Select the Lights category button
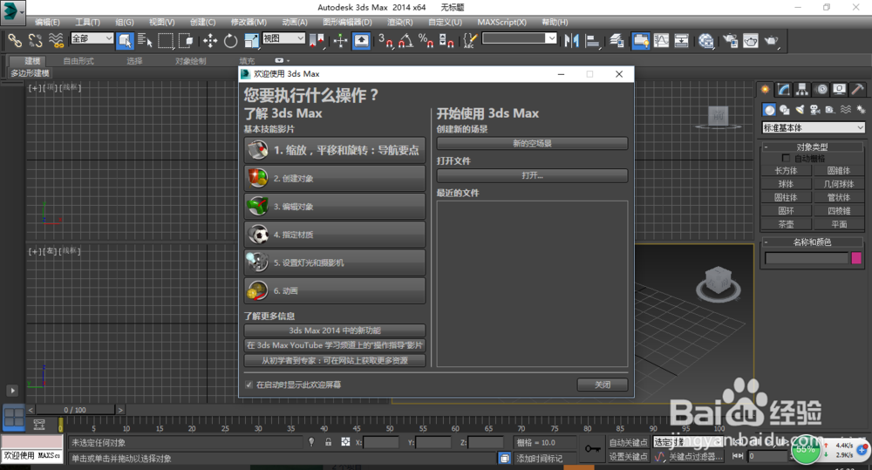This screenshot has height=470, width=872. pos(800,110)
